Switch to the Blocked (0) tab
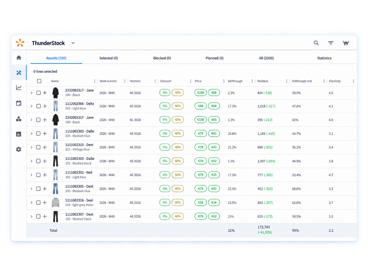368x276 pixels. tap(162, 58)
